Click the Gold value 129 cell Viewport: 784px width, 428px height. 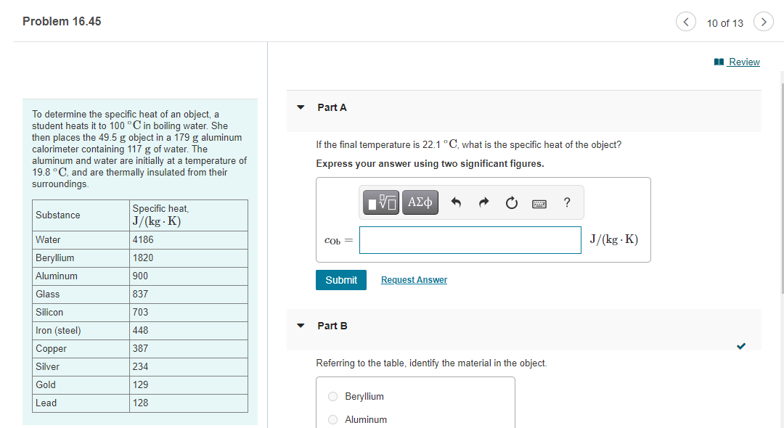(189, 385)
